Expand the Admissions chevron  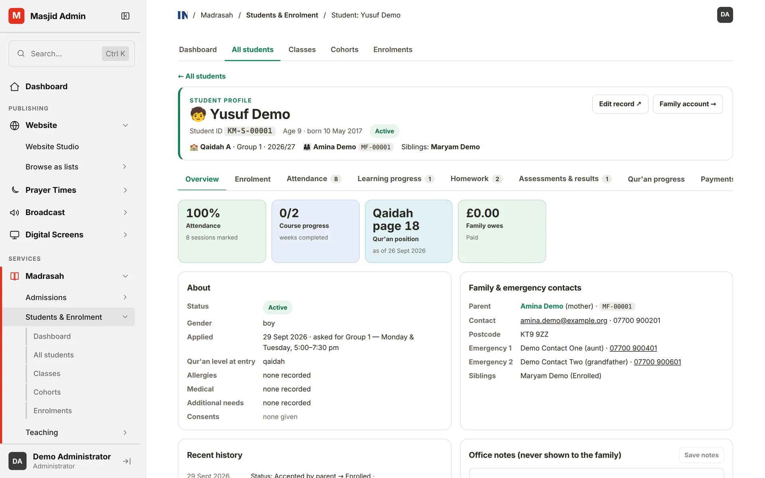(x=125, y=298)
